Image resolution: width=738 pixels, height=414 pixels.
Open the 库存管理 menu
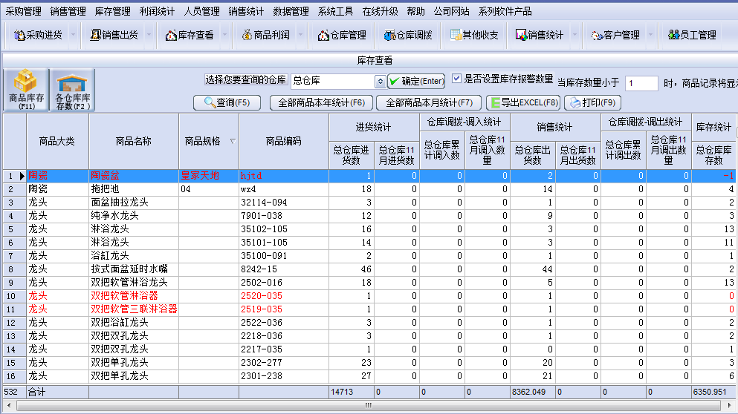tap(113, 11)
